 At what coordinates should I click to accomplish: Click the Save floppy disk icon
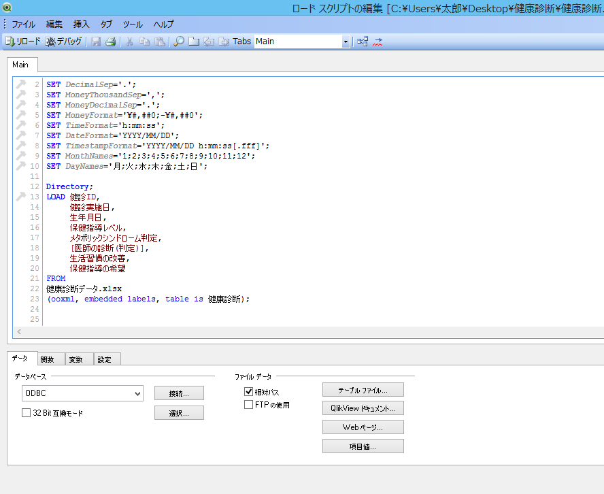pyautogui.click(x=95, y=42)
